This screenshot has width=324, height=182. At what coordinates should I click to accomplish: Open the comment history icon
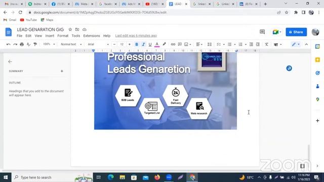[x=262, y=32]
